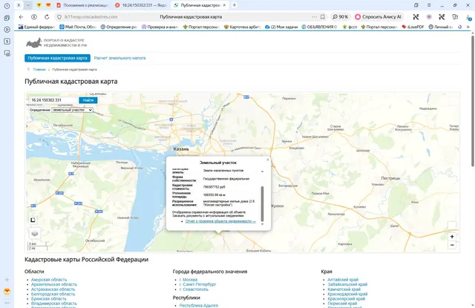Switch to the '16:24:150302:331 — Яндекс' tab
Screen dimensions: 475x308
(141, 5)
